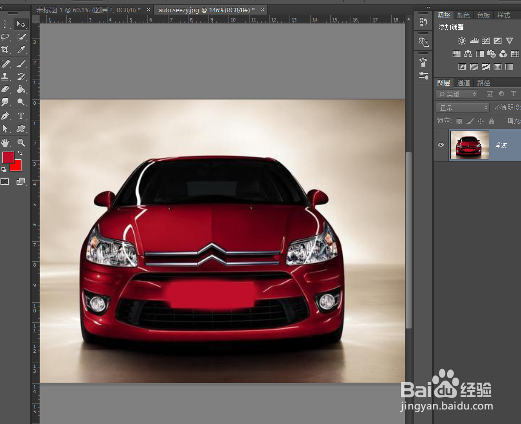521x424 pixels.
Task: Select the Custom Shape tool
Action: [21, 129]
